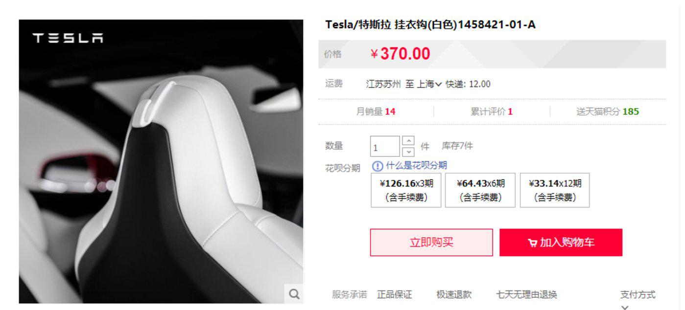Click the 立即购买 button
This screenshot has width=685, height=310.
coord(431,243)
